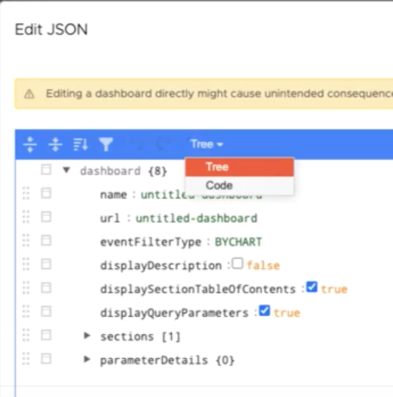Screen dimensions: 393x397
Task: Open the action menu box beside url
Action: 46,218
